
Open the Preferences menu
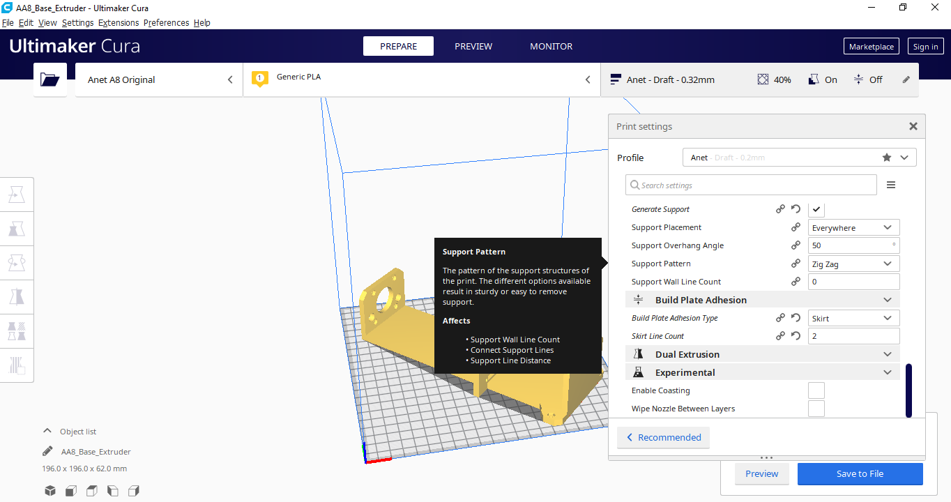tap(166, 22)
